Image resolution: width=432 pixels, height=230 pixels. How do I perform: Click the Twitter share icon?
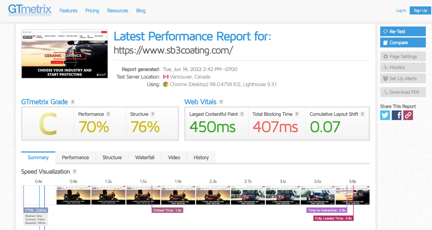pos(385,115)
